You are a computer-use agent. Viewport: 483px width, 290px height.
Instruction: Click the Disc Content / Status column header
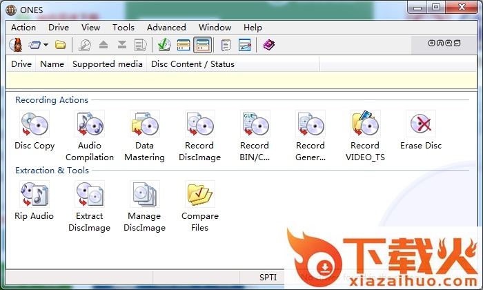click(193, 64)
